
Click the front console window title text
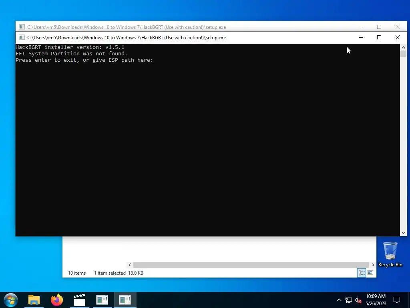click(x=127, y=37)
